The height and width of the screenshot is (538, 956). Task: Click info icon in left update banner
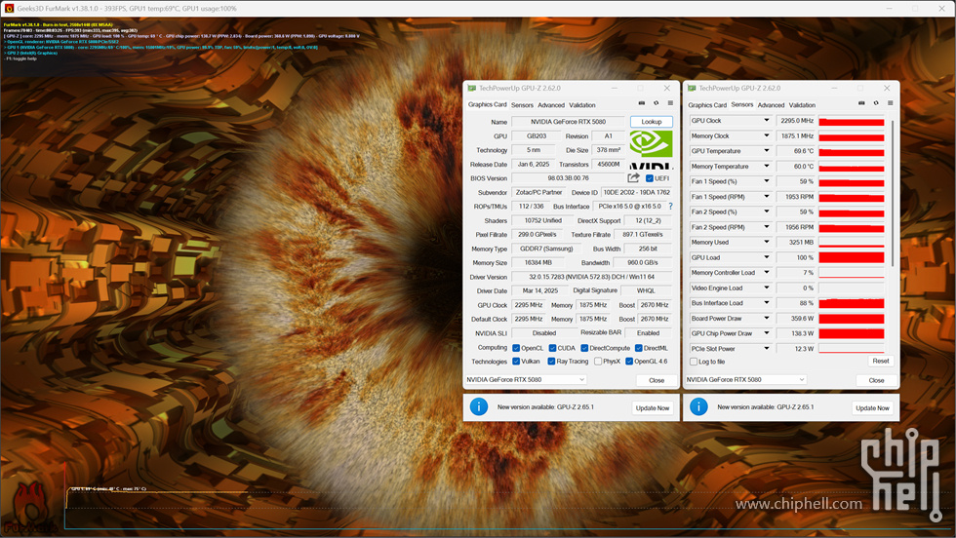(x=479, y=407)
